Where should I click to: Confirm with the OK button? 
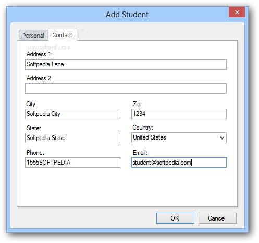pyautogui.click(x=175, y=218)
